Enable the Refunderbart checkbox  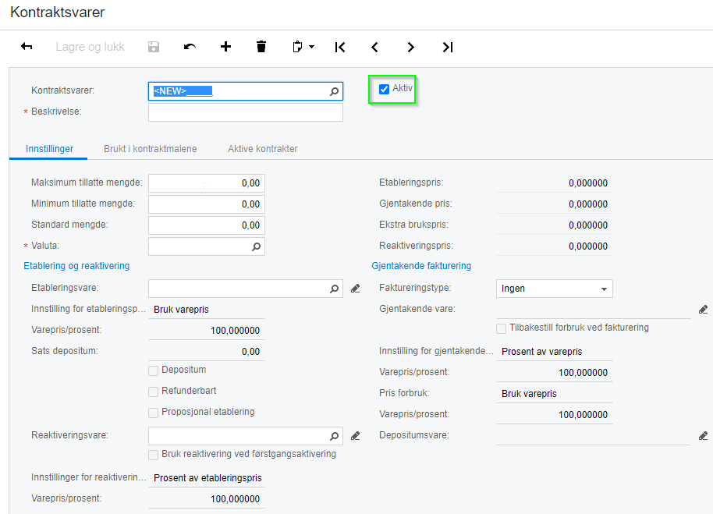pyautogui.click(x=153, y=392)
